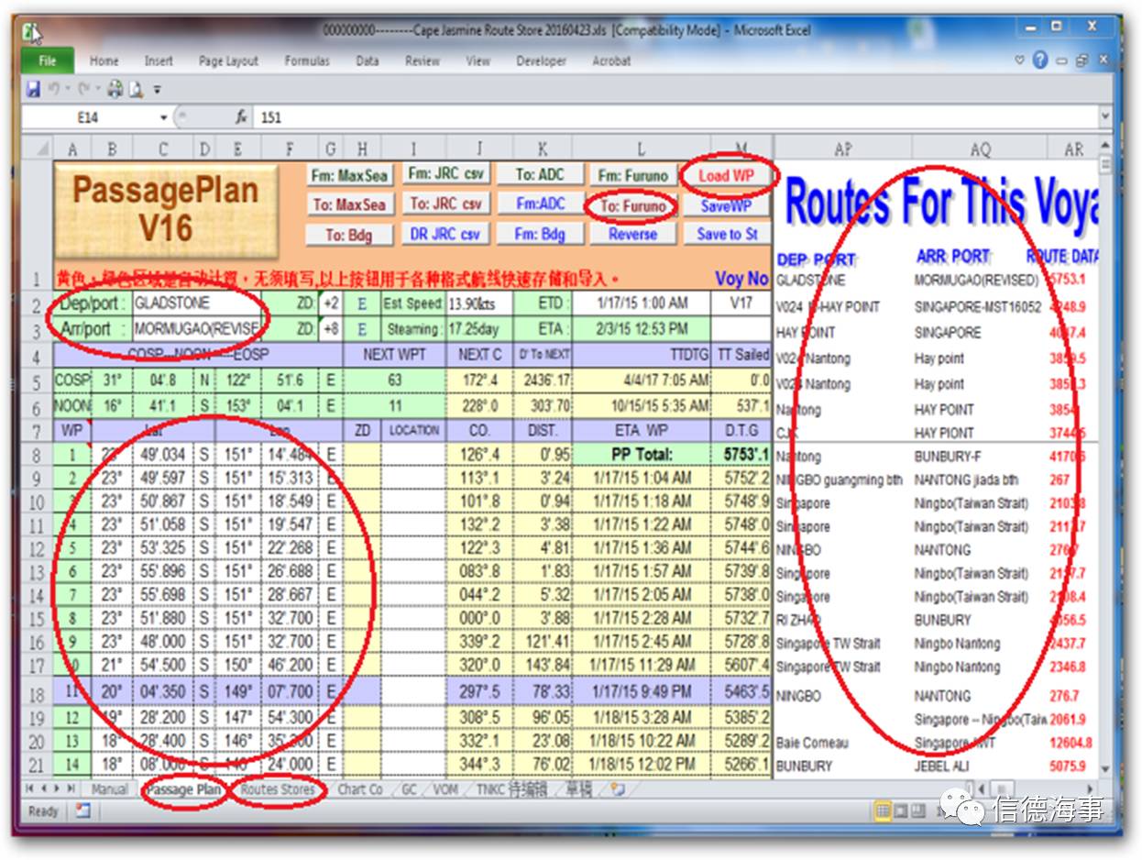Switch to the Manual sheet tab
Image resolution: width=1142 pixels, height=860 pixels.
(x=109, y=789)
